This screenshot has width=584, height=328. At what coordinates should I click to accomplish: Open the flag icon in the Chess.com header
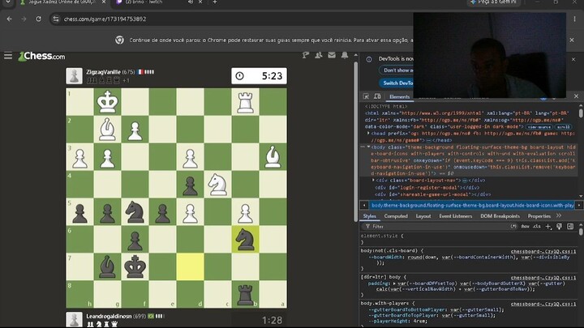pyautogui.click(x=306, y=55)
